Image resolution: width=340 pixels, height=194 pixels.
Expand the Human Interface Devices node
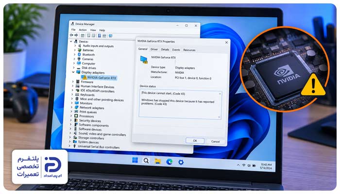(73, 86)
